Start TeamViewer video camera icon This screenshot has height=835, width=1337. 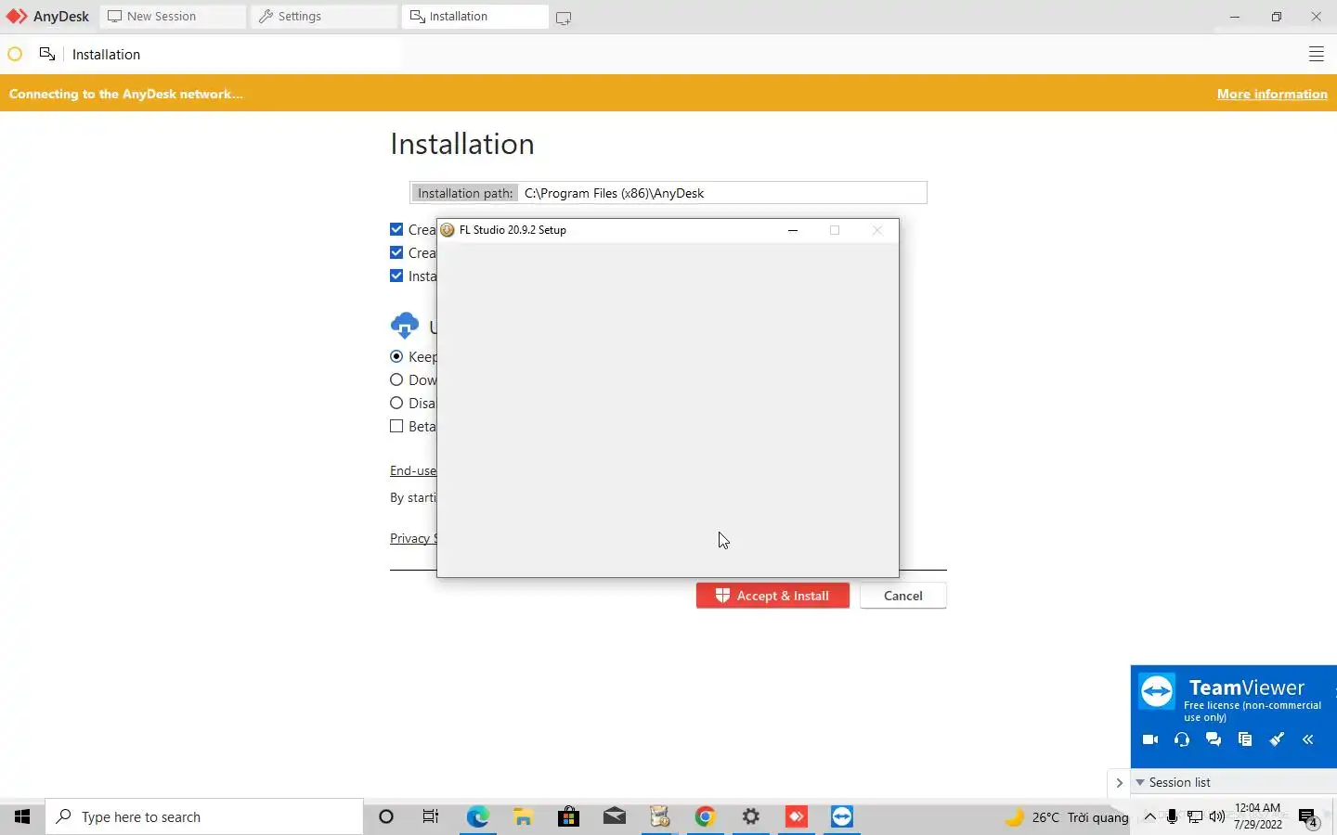pyautogui.click(x=1150, y=739)
